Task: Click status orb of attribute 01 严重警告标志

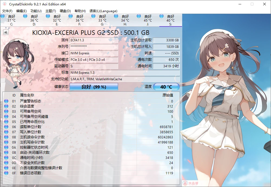Action: (x=6, y=101)
